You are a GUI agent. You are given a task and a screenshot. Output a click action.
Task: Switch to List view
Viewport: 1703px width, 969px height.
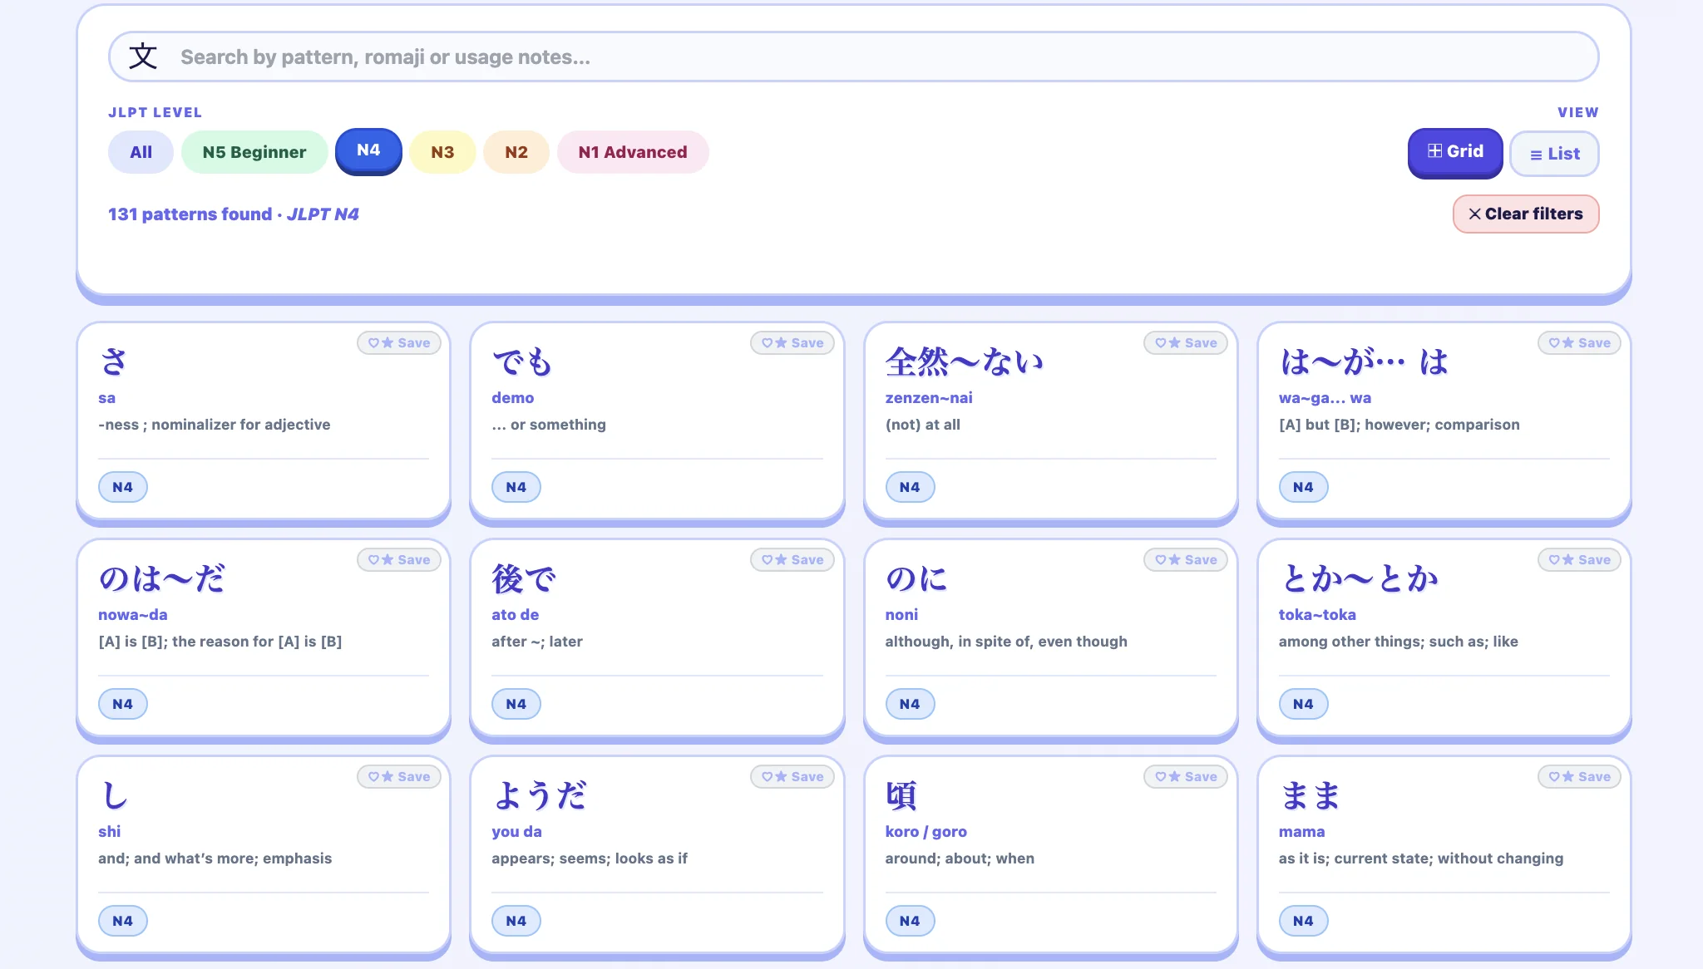pos(1554,154)
